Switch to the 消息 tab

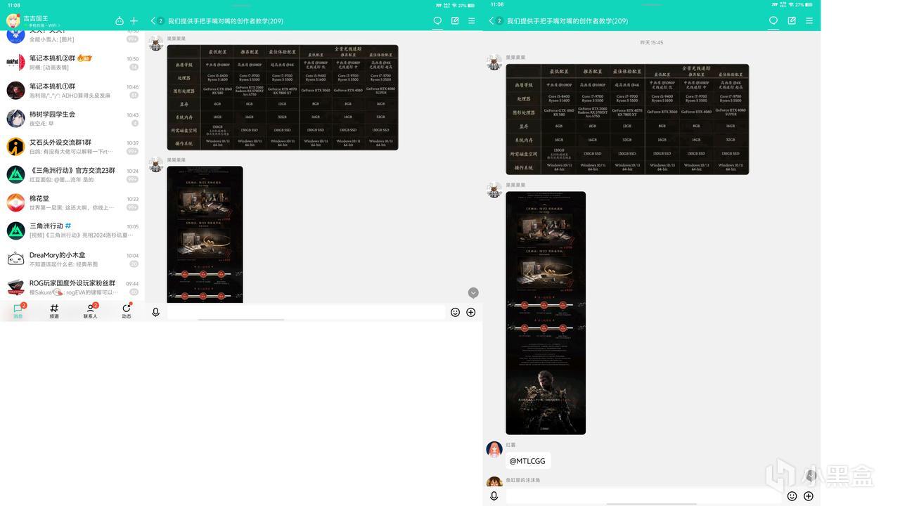pyautogui.click(x=18, y=311)
